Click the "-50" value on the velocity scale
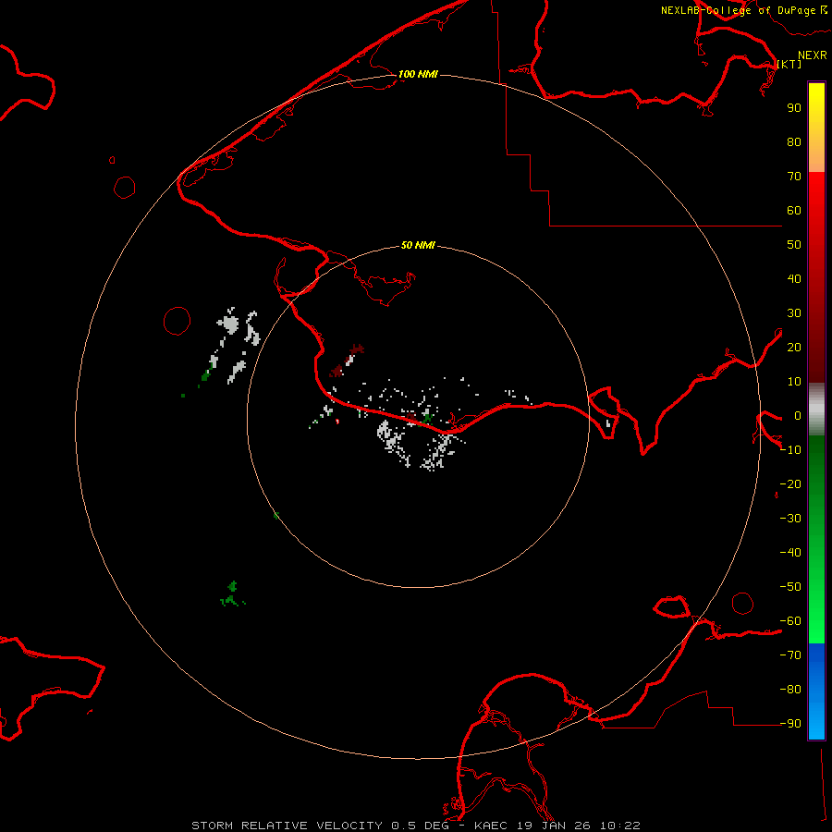 point(790,586)
